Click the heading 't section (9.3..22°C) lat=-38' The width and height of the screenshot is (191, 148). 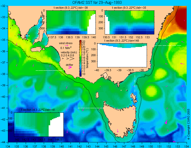[71, 8]
